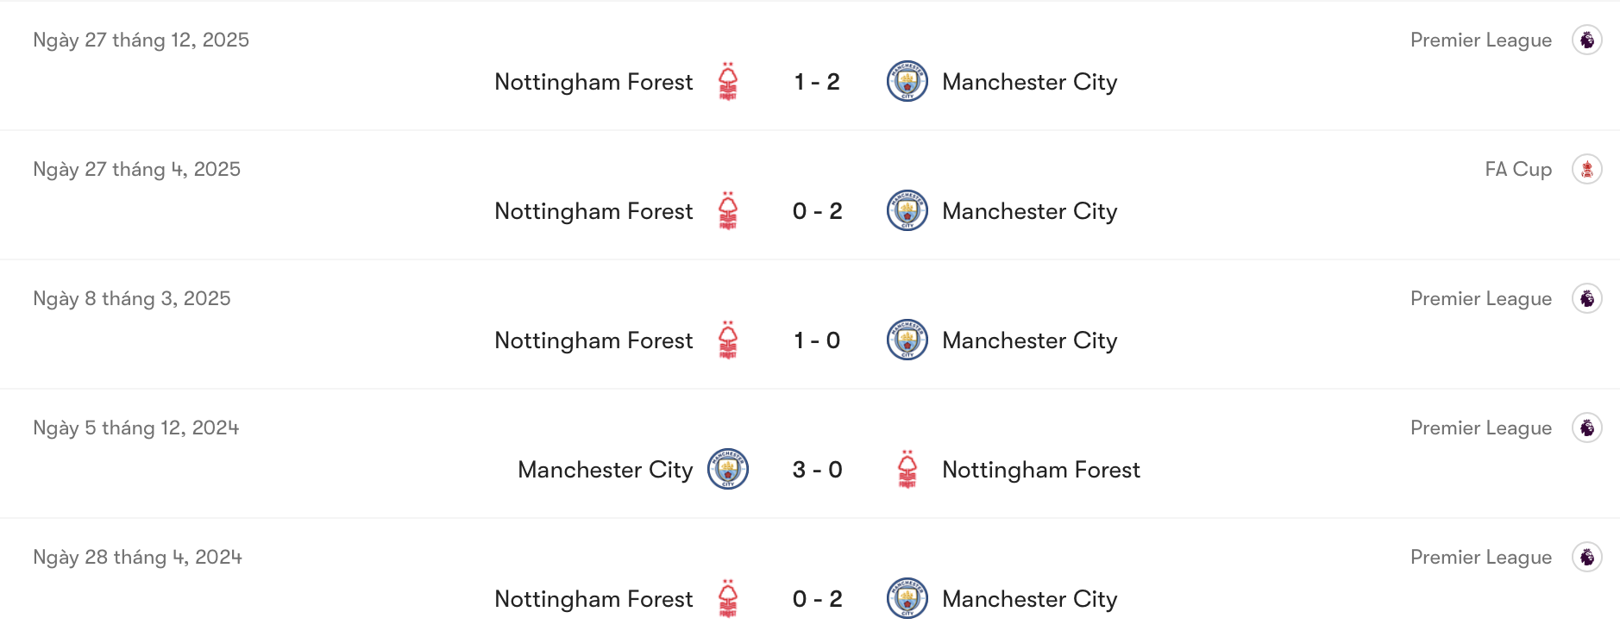Click the FA Cup competition icon

[x=1588, y=169]
